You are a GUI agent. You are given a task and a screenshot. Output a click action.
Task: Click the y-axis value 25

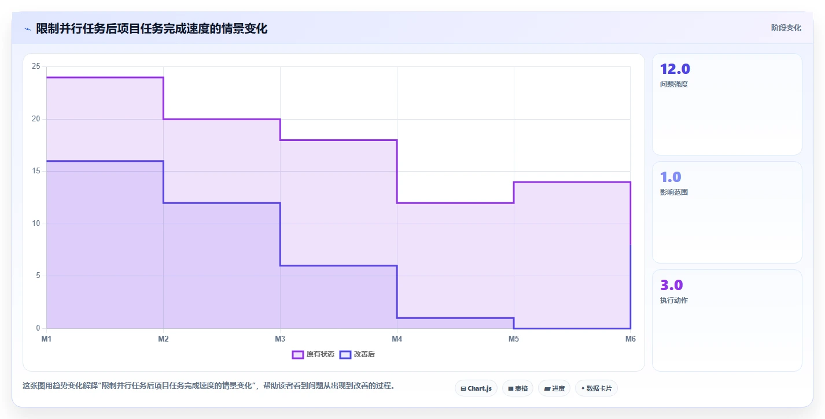(36, 66)
